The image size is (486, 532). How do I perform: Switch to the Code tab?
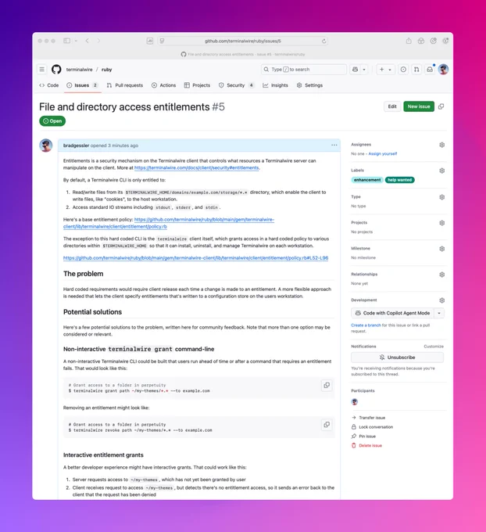coord(48,85)
